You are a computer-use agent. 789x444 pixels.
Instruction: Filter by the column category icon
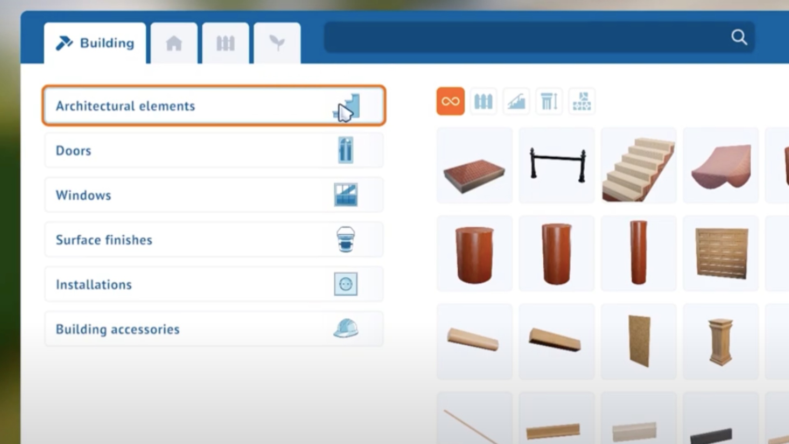pyautogui.click(x=549, y=101)
